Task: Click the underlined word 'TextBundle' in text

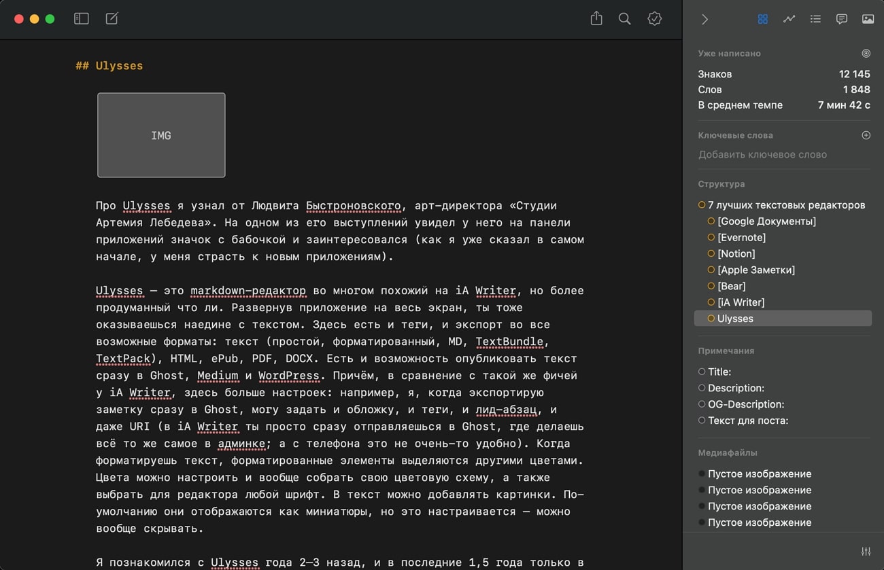Action: 509,341
